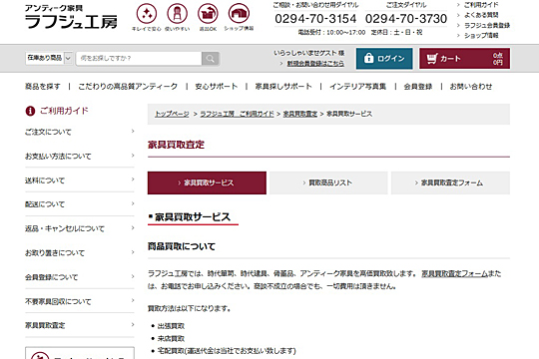Open 会員登録 menu item
The height and width of the screenshot is (359, 539).
(x=417, y=86)
